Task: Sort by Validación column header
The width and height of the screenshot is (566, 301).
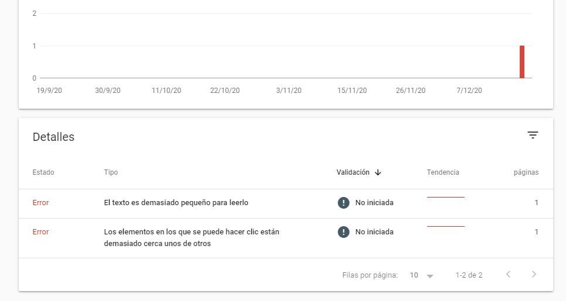Action: coord(353,172)
